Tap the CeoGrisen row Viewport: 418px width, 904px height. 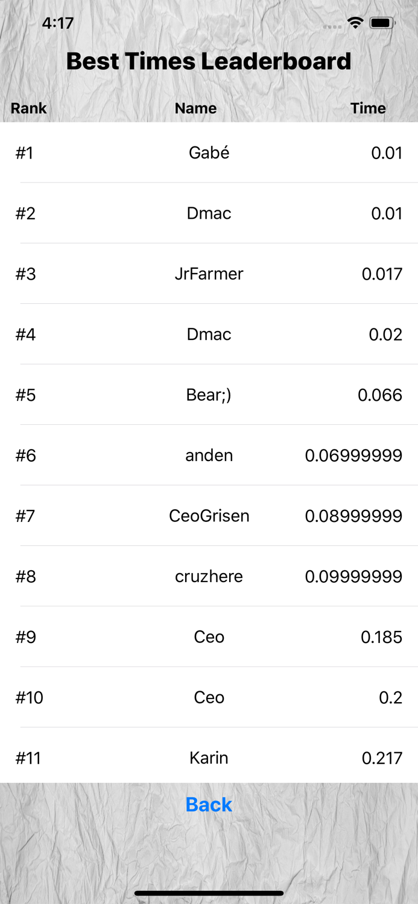point(209,516)
